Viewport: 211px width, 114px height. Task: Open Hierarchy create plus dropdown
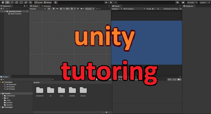(x=2, y=9)
